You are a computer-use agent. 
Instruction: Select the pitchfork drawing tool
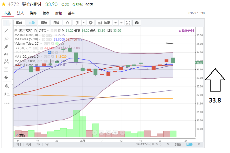(6, 39)
